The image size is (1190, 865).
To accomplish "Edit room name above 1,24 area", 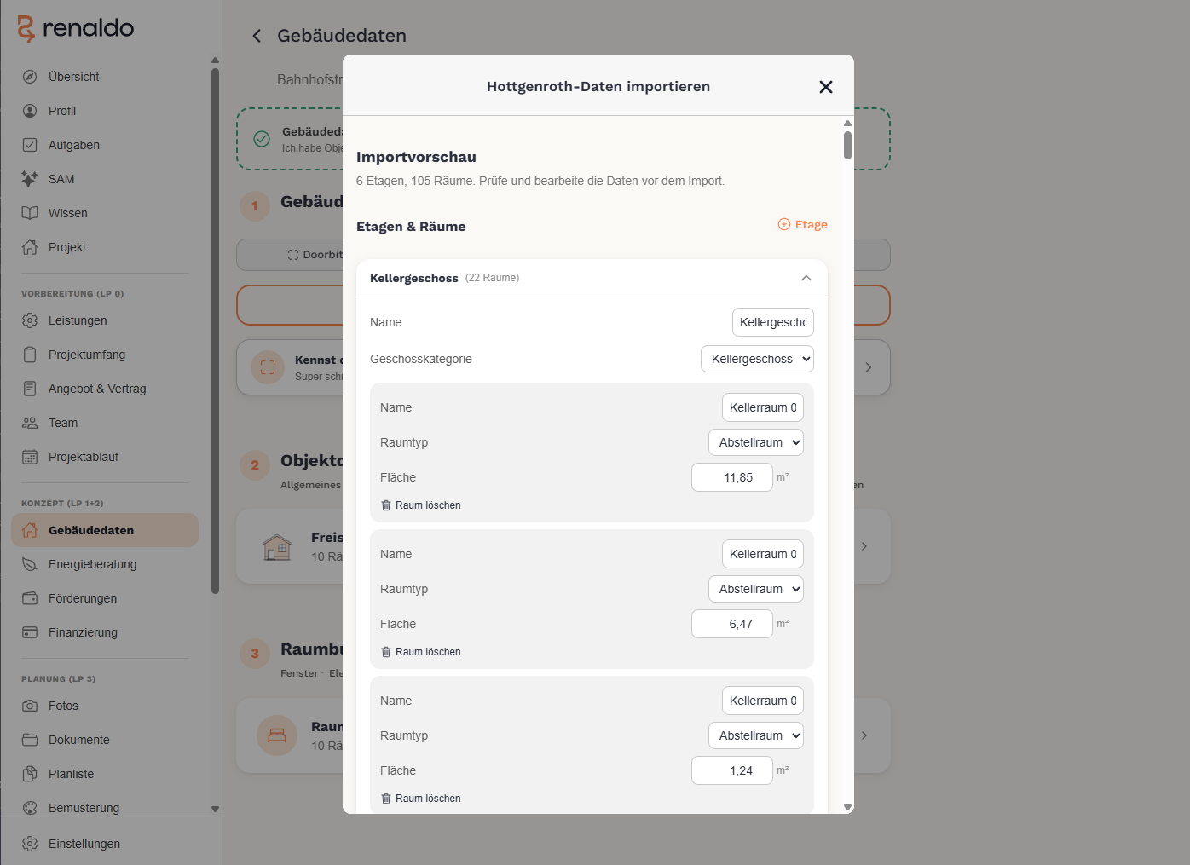I will pyautogui.click(x=763, y=701).
